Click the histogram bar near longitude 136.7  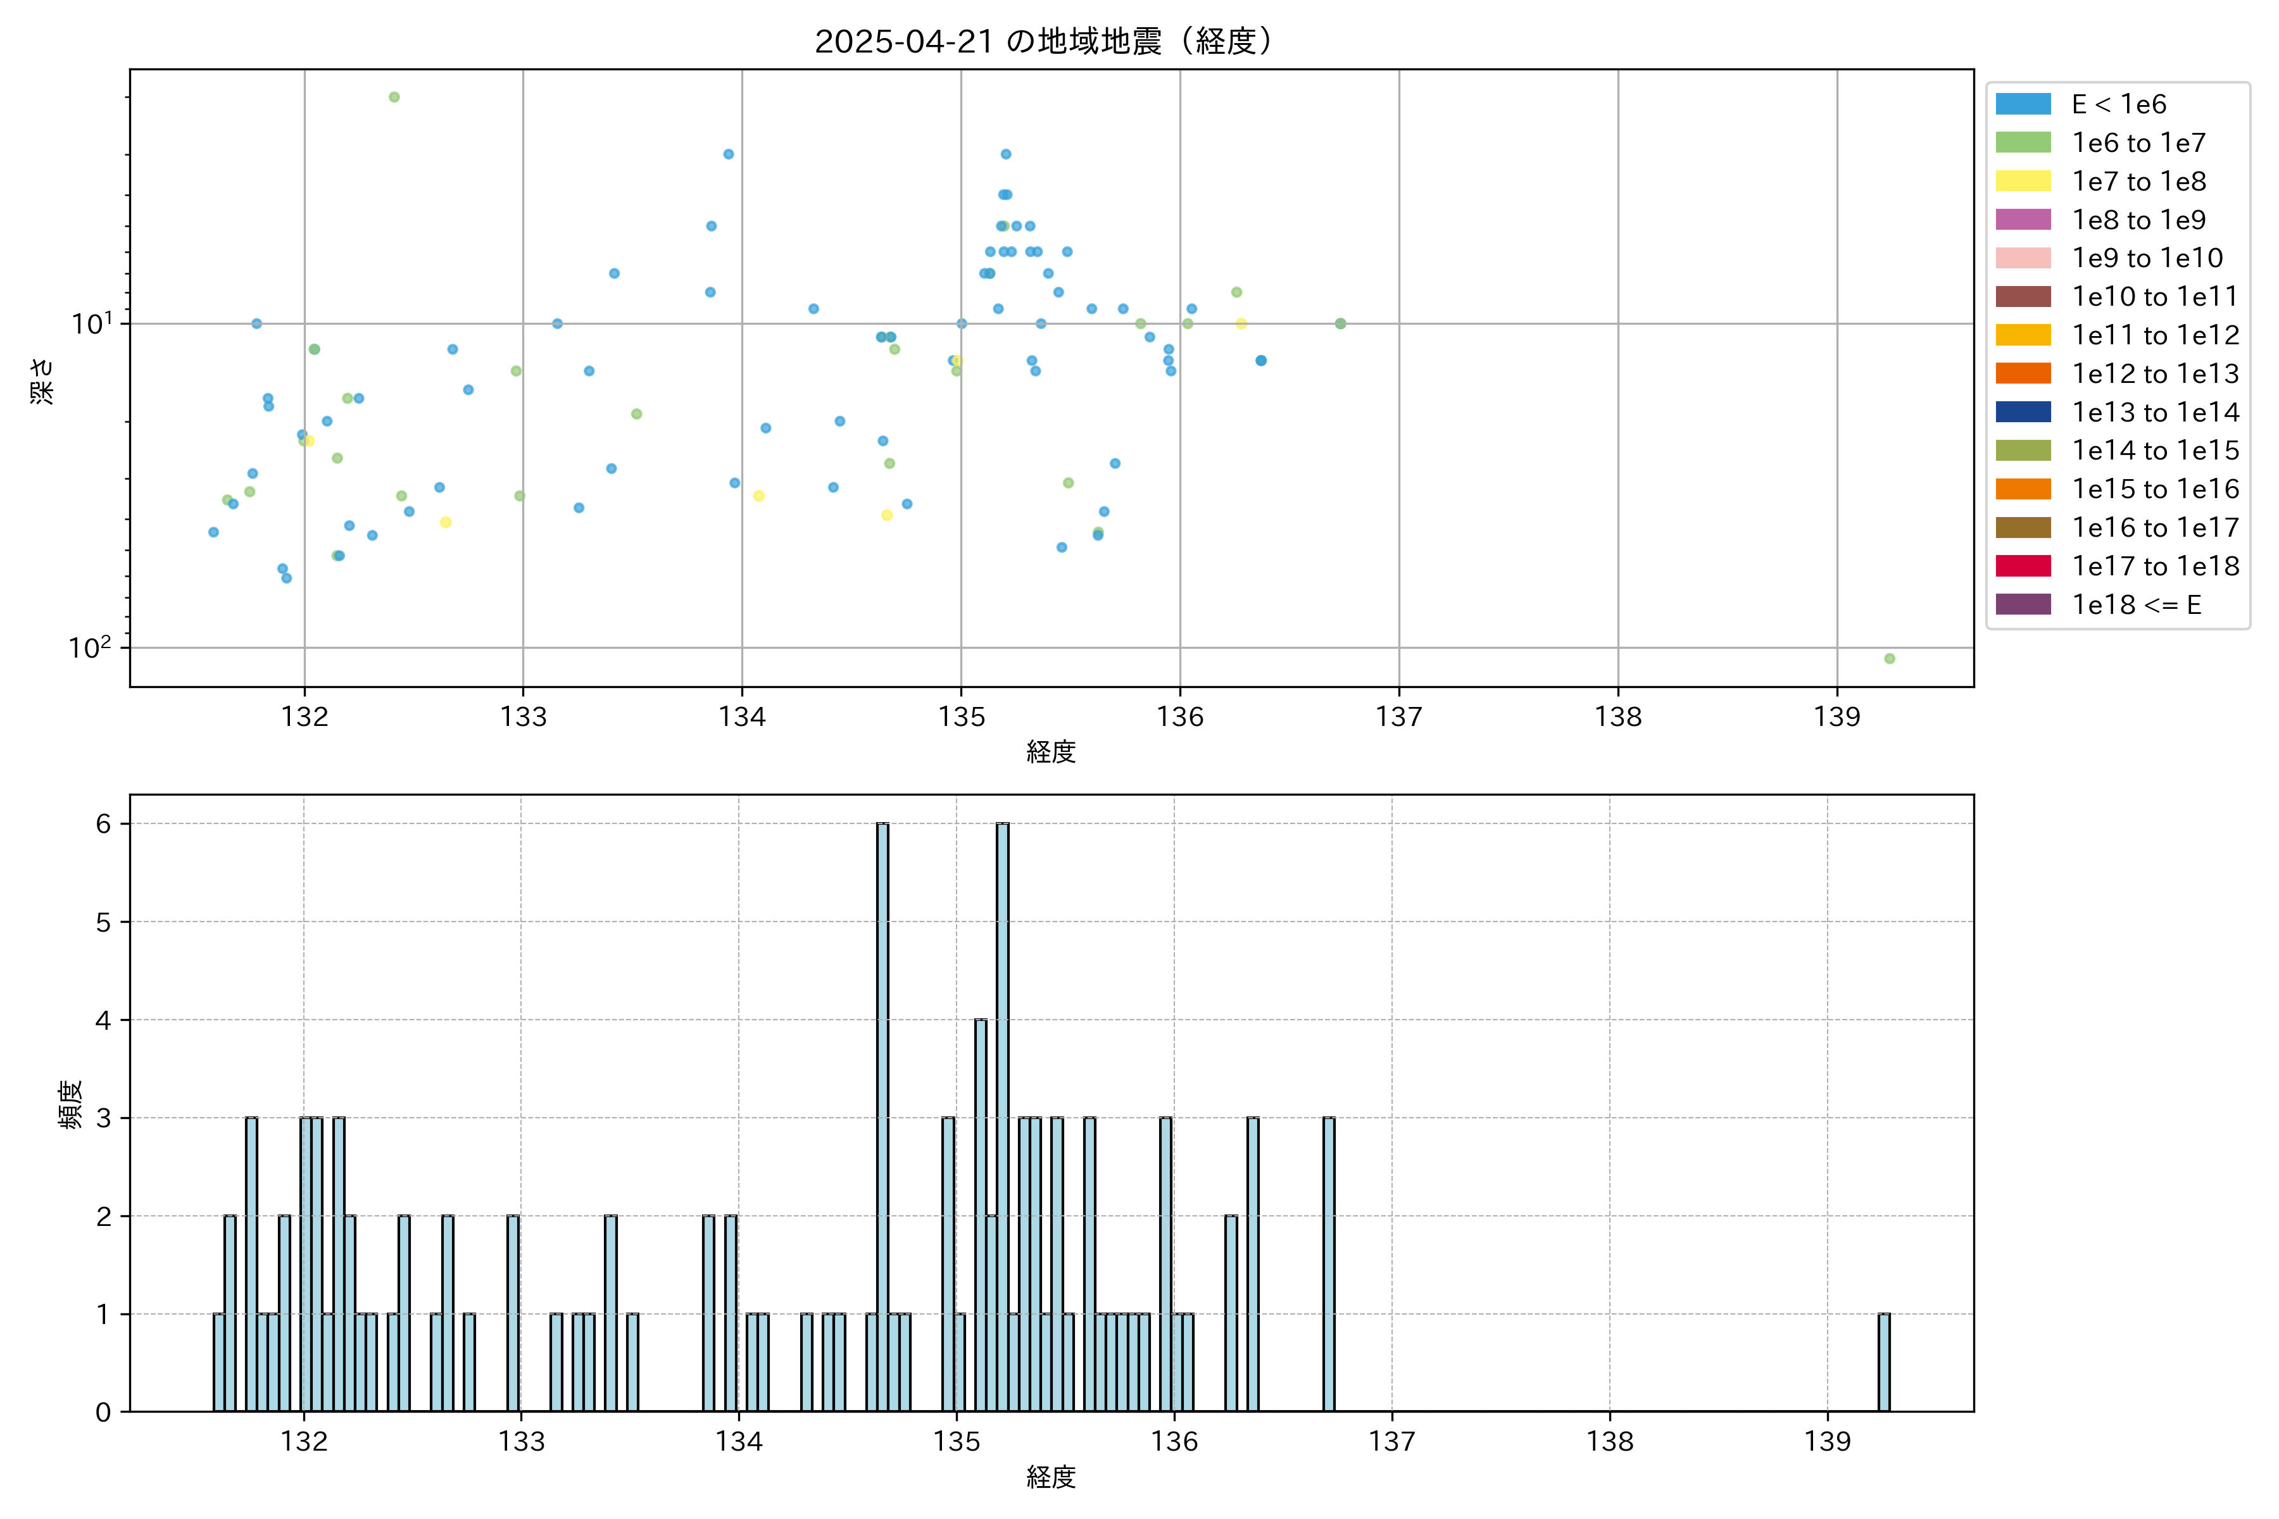point(1328,1264)
